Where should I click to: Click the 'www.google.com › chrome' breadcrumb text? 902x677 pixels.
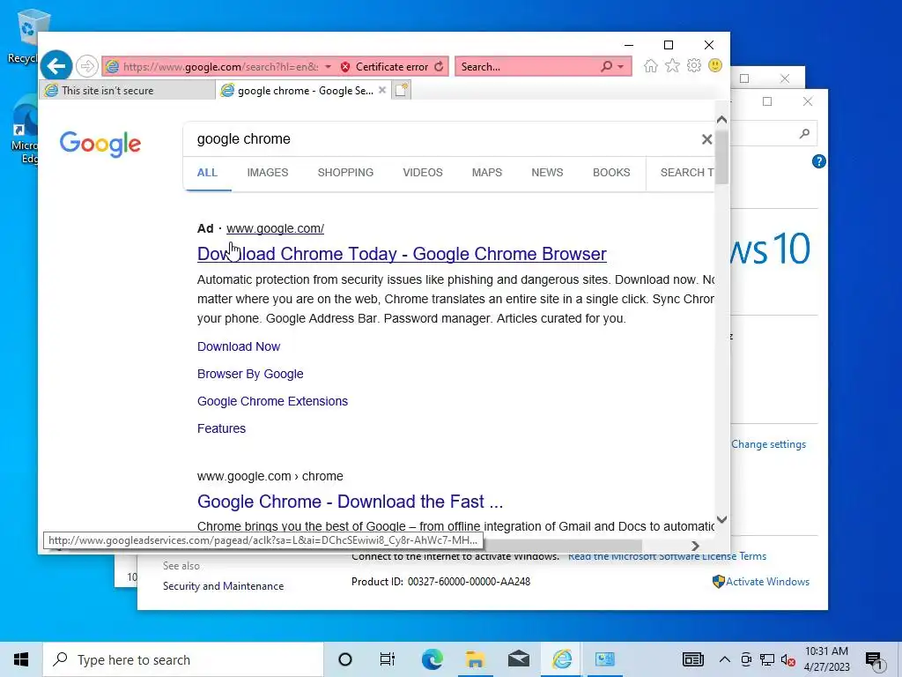[270, 477]
